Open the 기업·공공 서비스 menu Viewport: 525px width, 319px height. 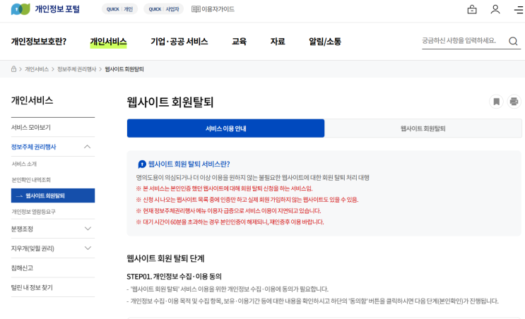click(179, 42)
